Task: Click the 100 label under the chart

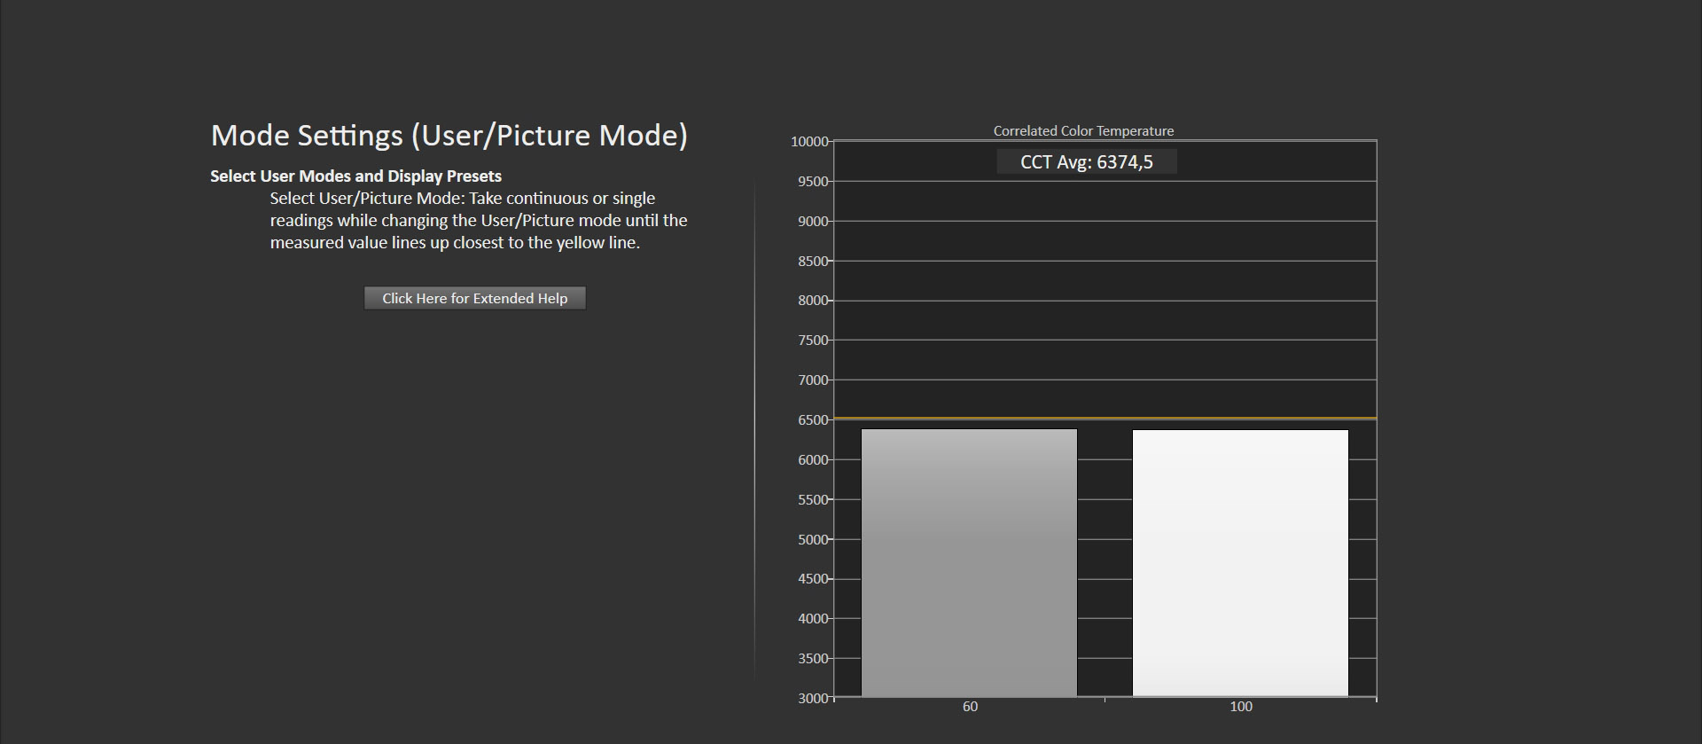Action: [1241, 707]
